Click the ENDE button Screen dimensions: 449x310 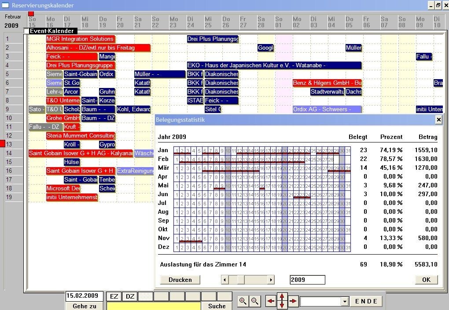point(366,301)
